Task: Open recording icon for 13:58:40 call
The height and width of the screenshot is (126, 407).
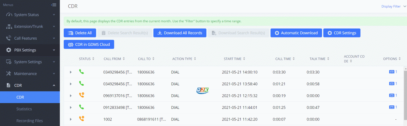Action: click(x=391, y=84)
